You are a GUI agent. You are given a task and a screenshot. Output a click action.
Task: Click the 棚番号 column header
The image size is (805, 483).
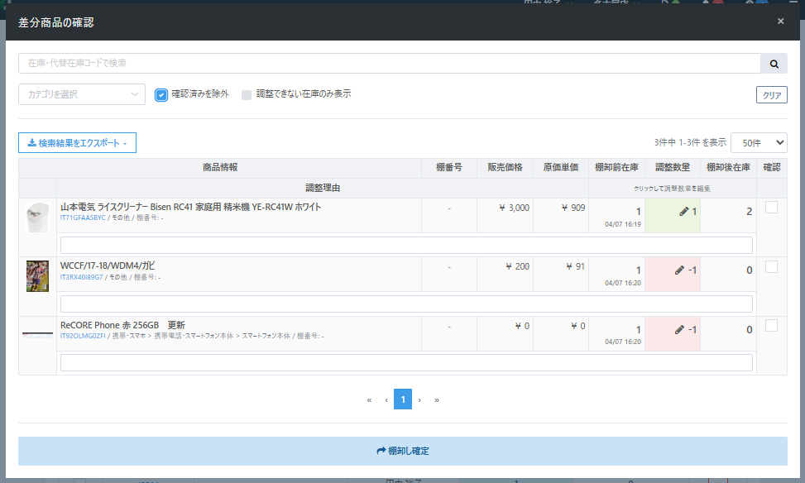tap(449, 168)
